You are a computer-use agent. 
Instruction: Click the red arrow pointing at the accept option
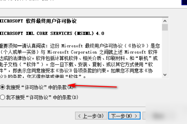point(92,86)
